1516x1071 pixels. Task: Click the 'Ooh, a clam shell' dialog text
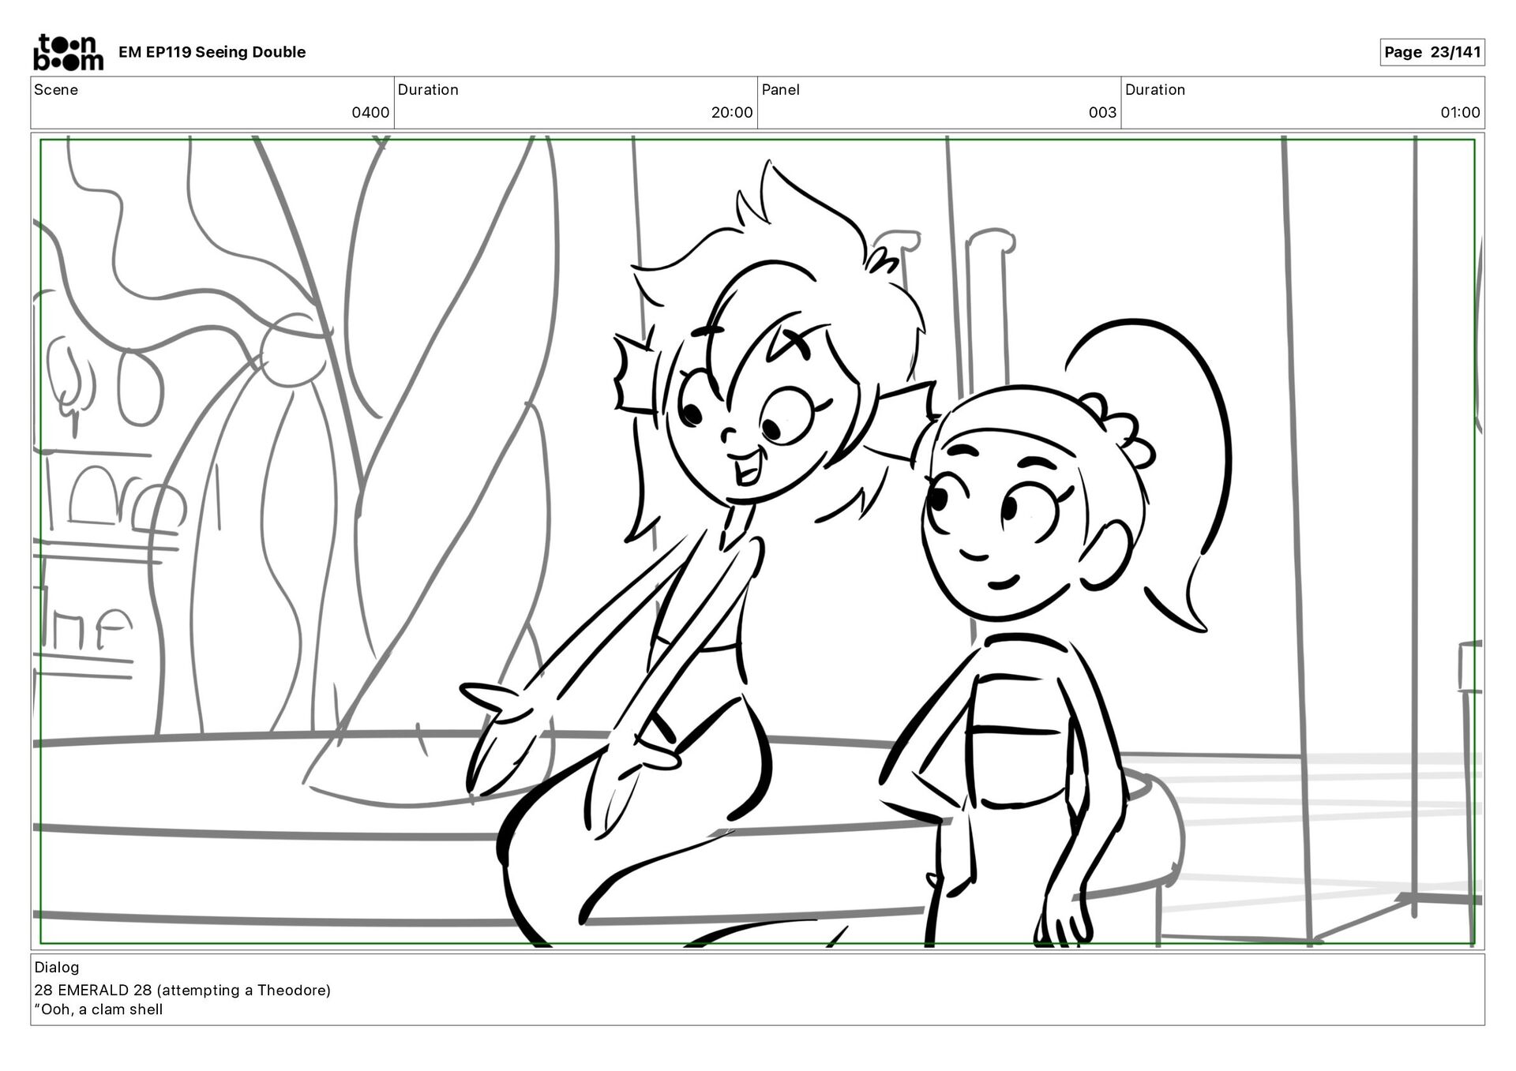99,1009
